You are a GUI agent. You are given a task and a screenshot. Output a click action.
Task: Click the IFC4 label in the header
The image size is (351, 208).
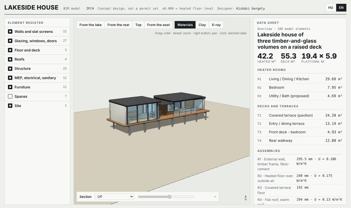(x=90, y=8)
